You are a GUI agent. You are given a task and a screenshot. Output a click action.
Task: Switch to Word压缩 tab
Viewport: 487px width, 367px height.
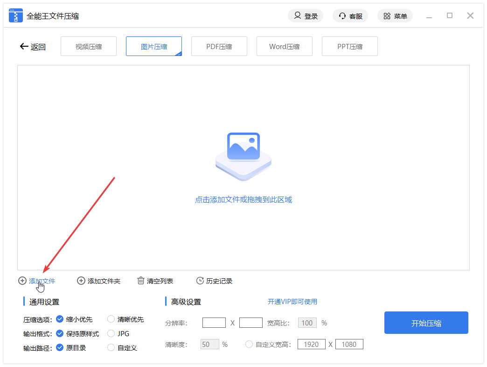(x=285, y=46)
